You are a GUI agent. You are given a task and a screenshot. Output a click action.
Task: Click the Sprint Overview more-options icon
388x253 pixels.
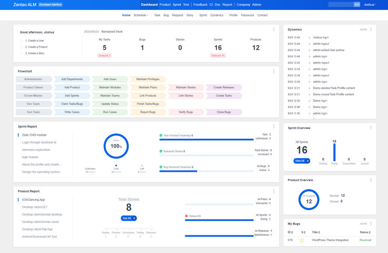point(371,128)
